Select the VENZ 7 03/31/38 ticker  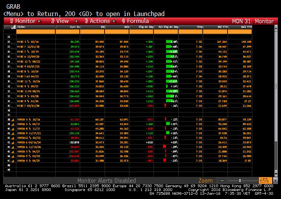pos(28,106)
